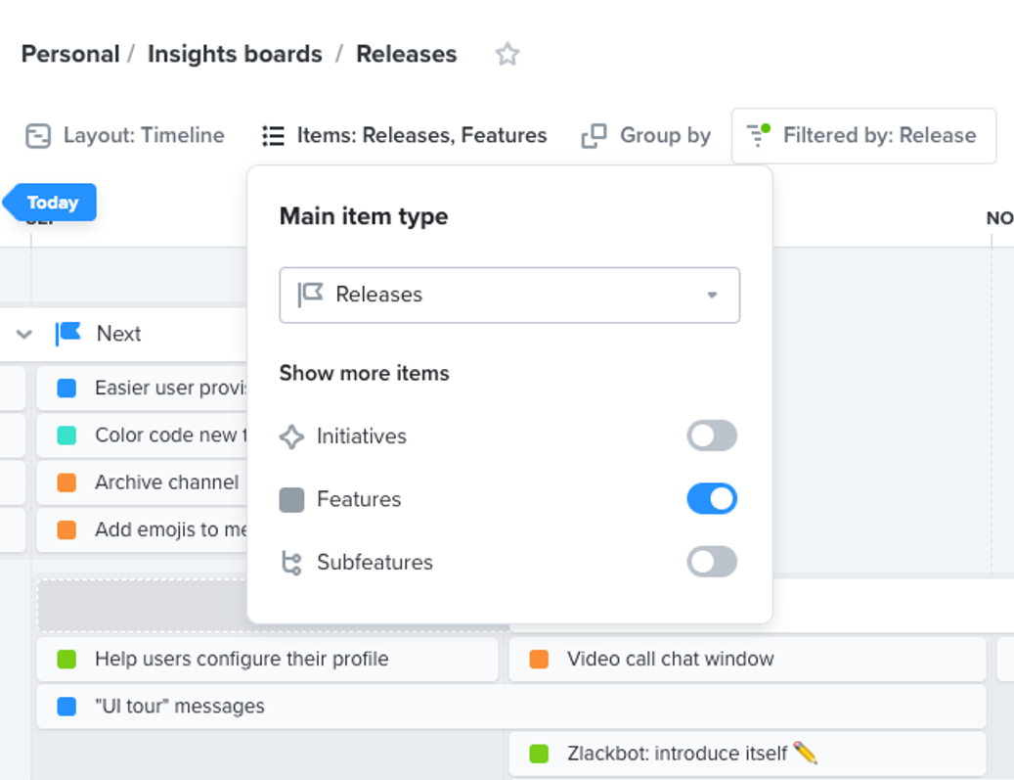The image size is (1014, 780).
Task: Click the Initiatives diamond icon
Action: click(x=288, y=436)
